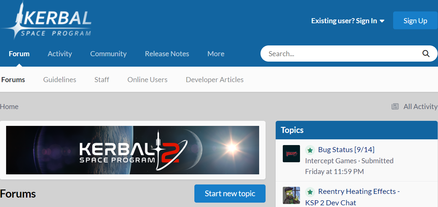The height and width of the screenshot is (207, 438).
Task: View Online Users
Action: tap(147, 80)
